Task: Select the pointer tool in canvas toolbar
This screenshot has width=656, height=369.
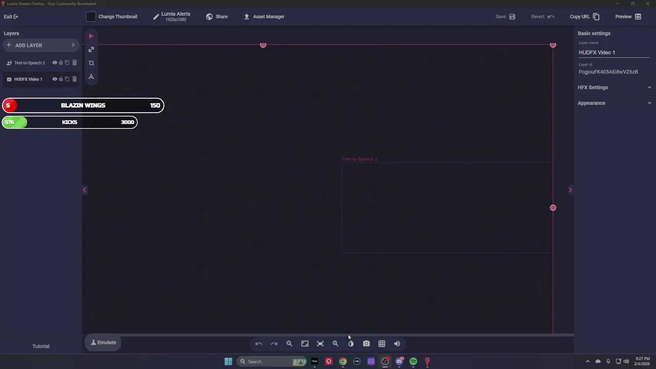Action: [x=91, y=36]
